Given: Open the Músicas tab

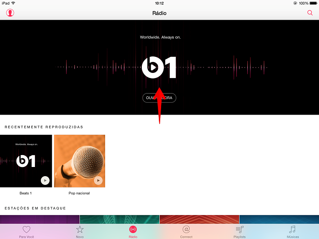Looking at the screenshot, I should (x=293, y=232).
